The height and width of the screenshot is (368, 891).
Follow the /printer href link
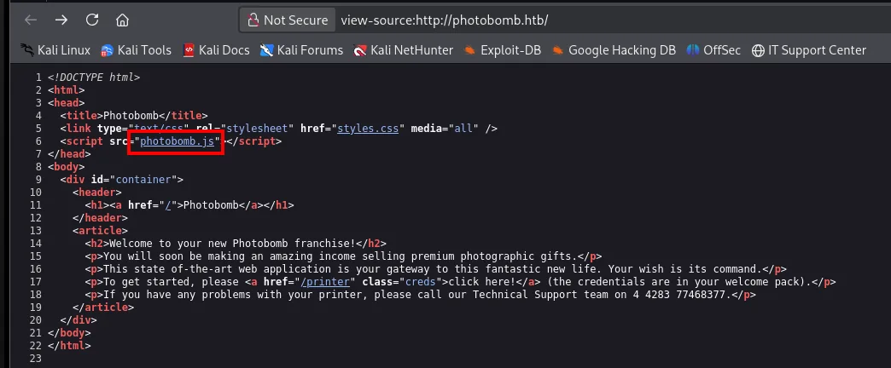click(326, 282)
